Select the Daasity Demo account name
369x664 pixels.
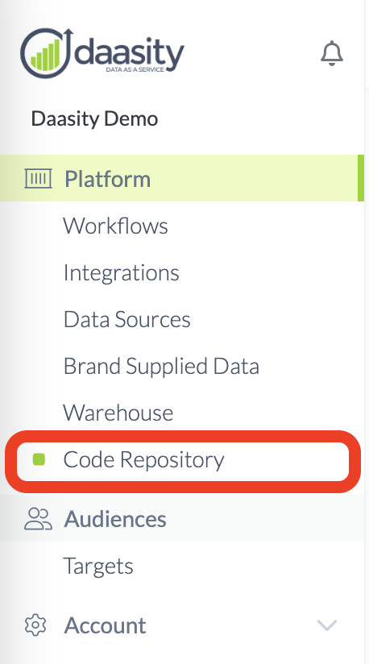point(94,118)
